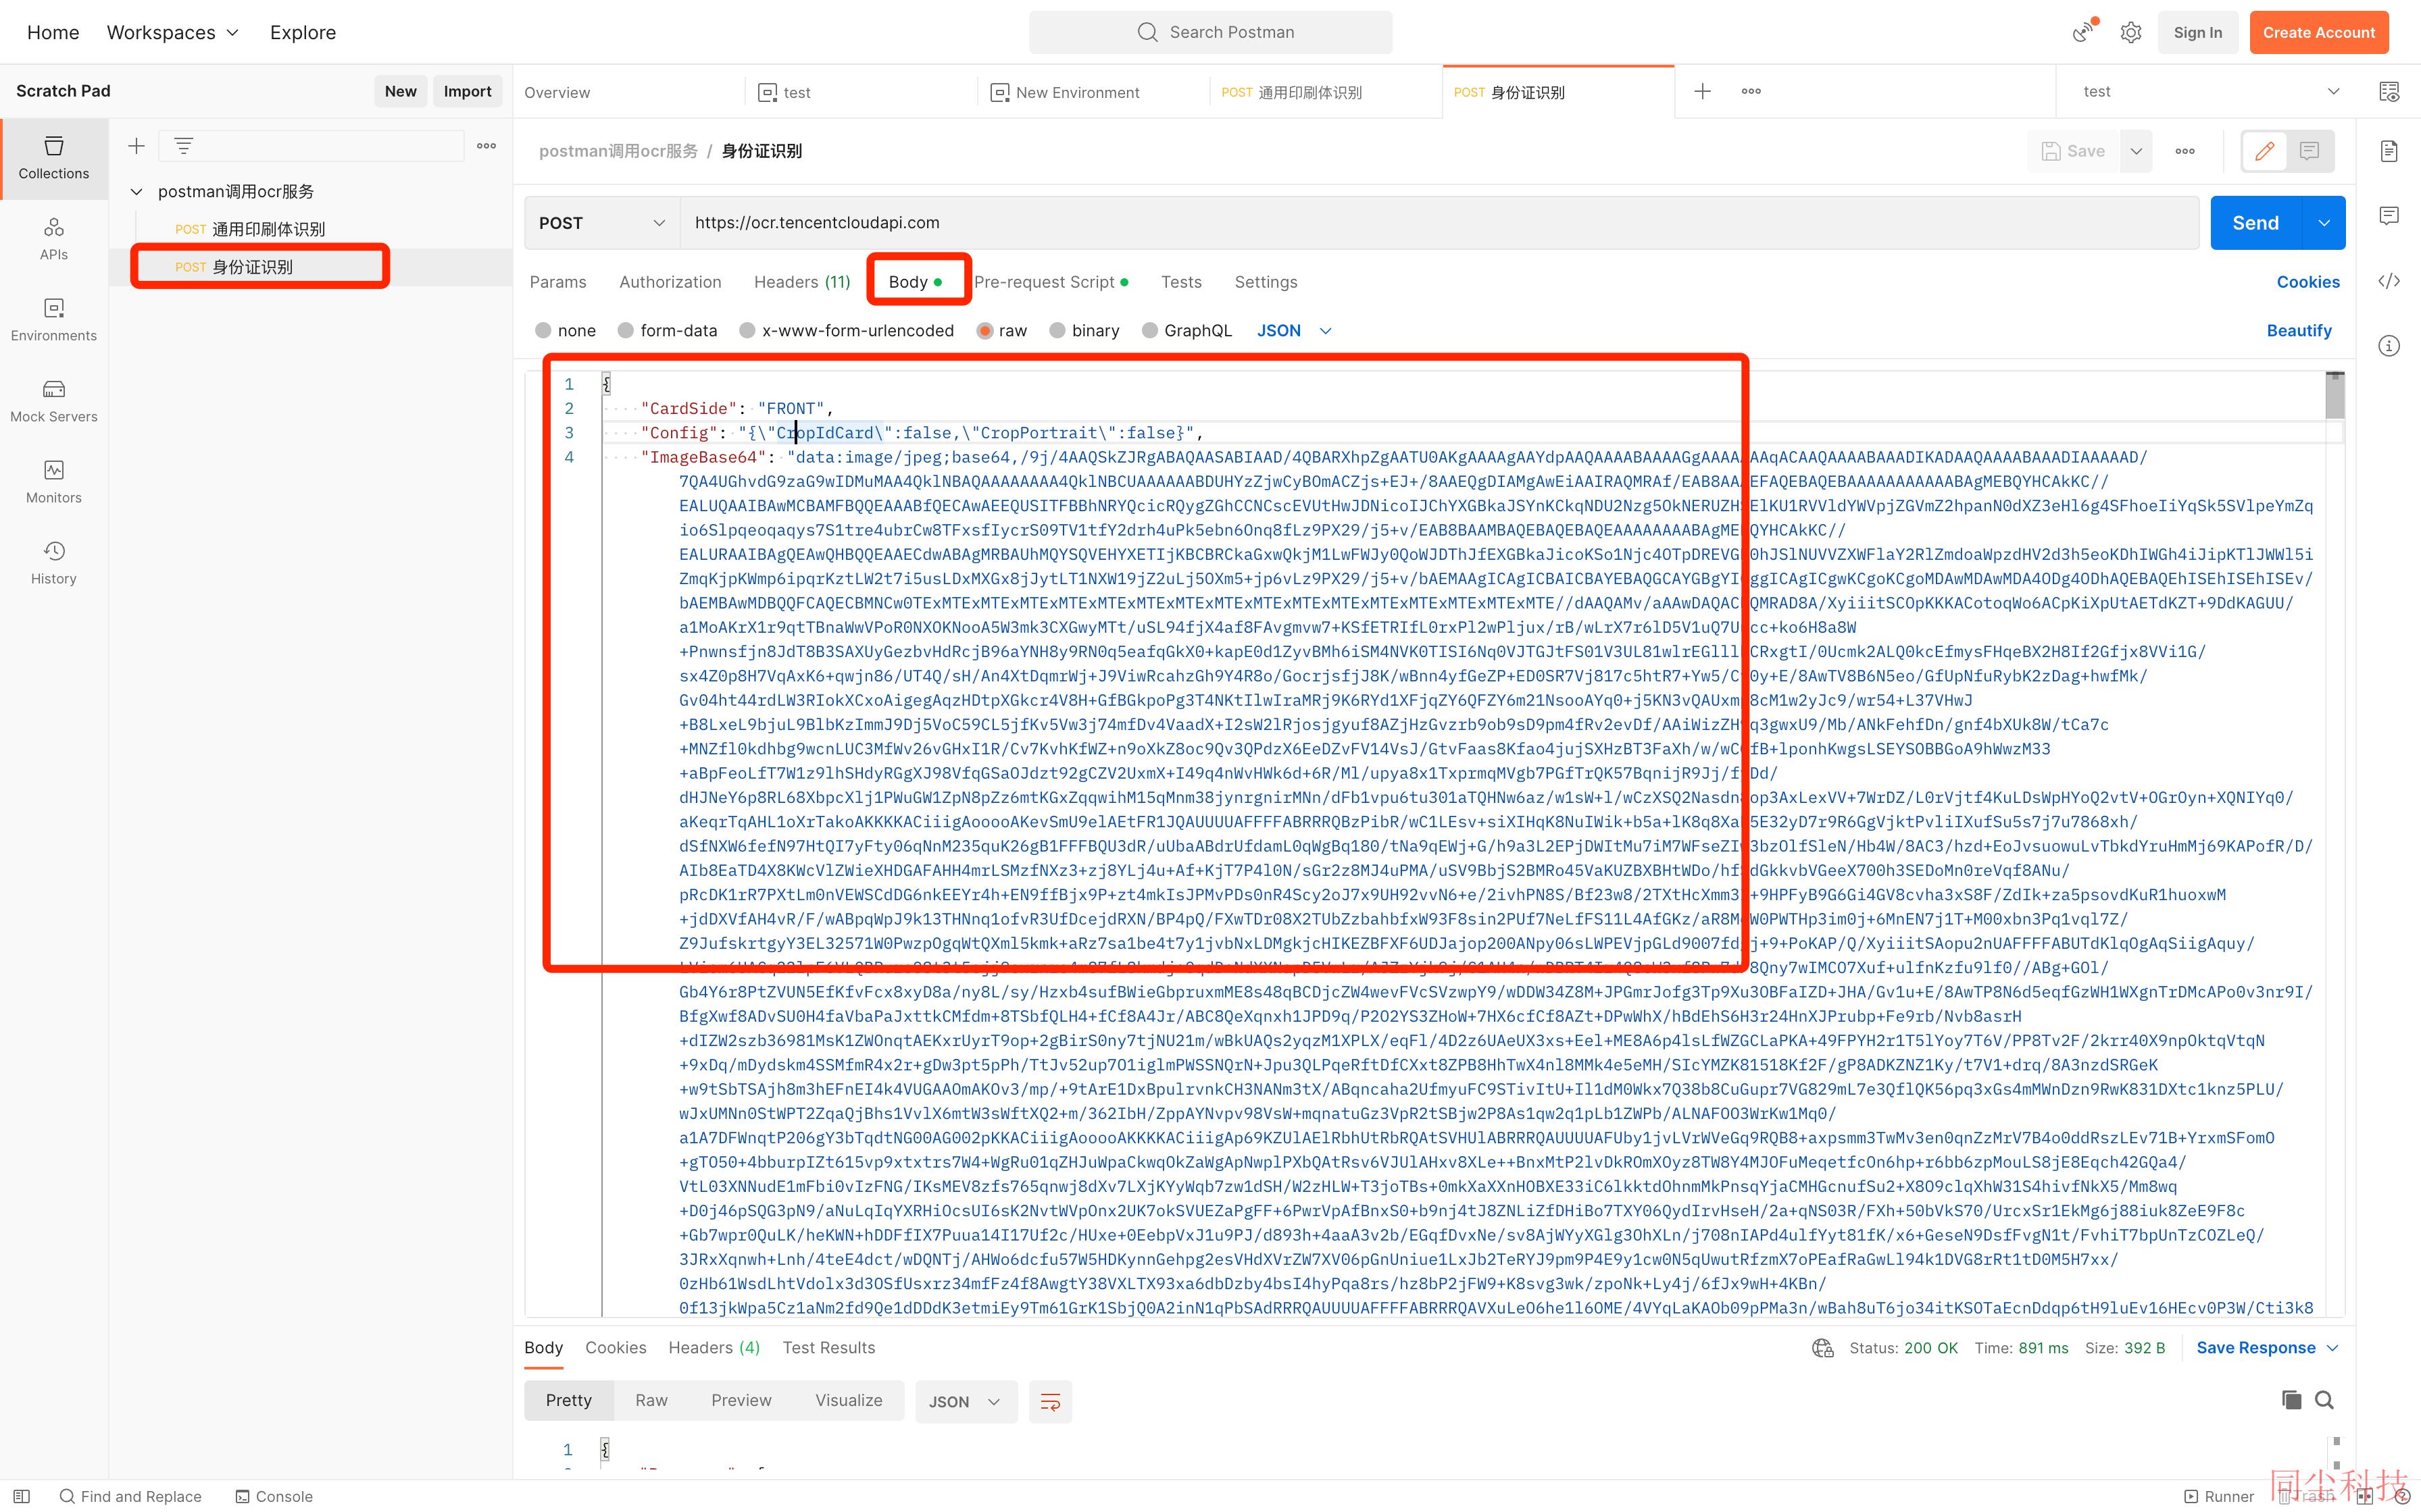Viewport: 2421px width, 1512px height.
Task: Click the Search Postman box
Action: pos(1211,32)
